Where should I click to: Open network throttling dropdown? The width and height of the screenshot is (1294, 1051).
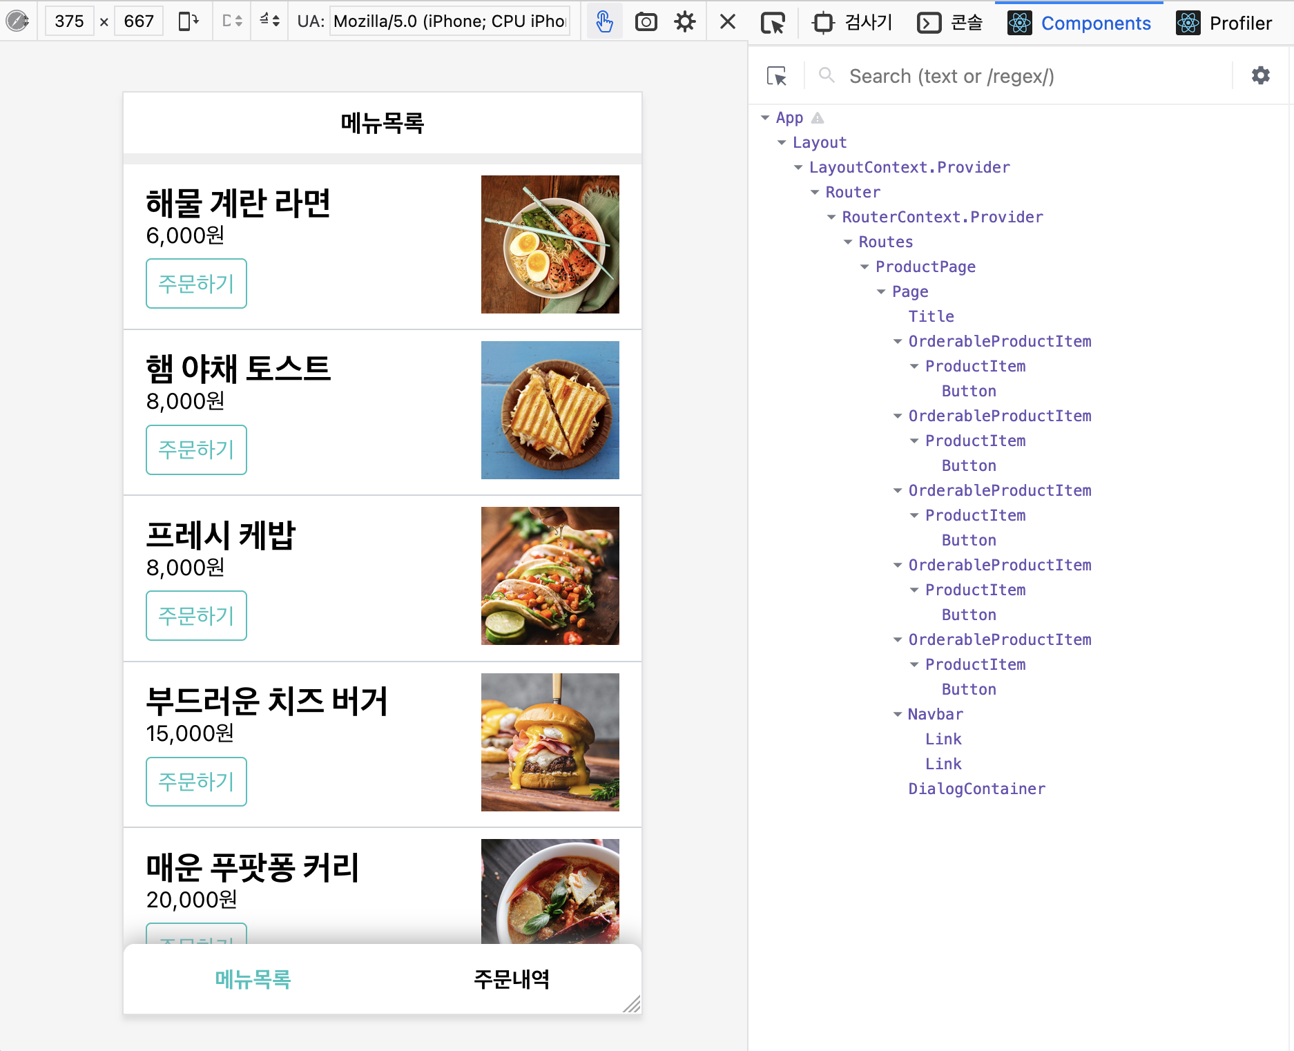[269, 21]
